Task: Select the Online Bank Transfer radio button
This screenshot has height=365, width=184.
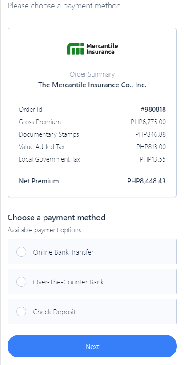Action: 21,252
